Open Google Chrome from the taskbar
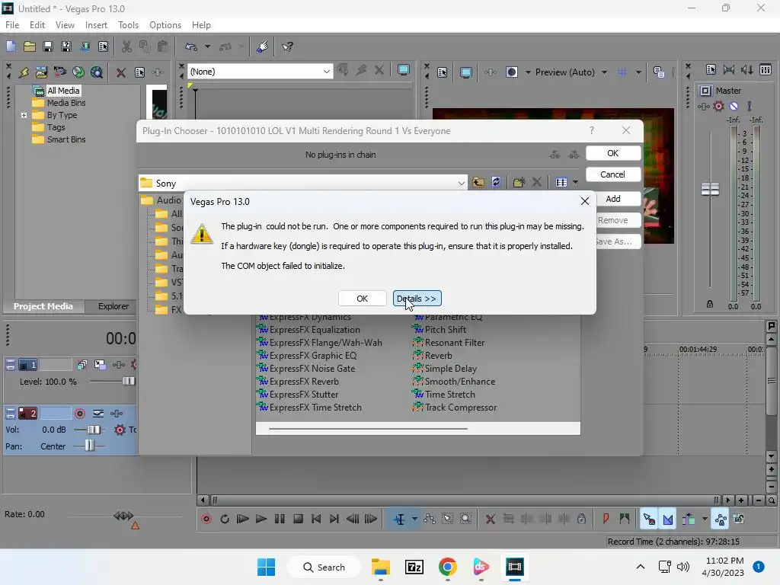The height and width of the screenshot is (585, 780). click(448, 567)
